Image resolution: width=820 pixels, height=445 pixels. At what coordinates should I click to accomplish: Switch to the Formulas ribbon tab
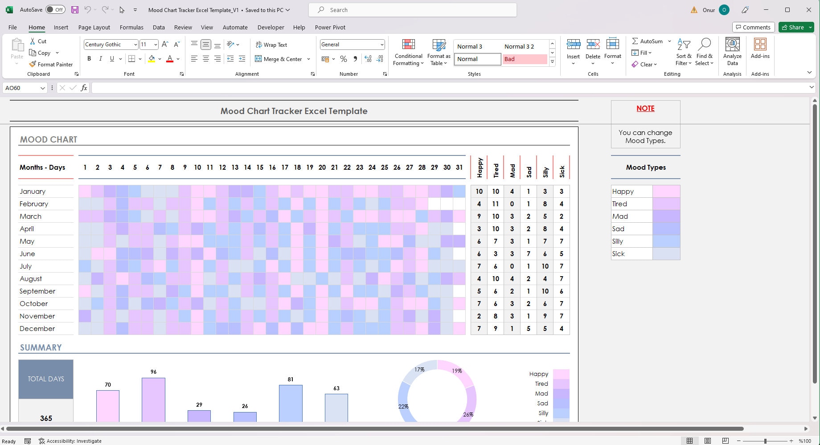[131, 27]
